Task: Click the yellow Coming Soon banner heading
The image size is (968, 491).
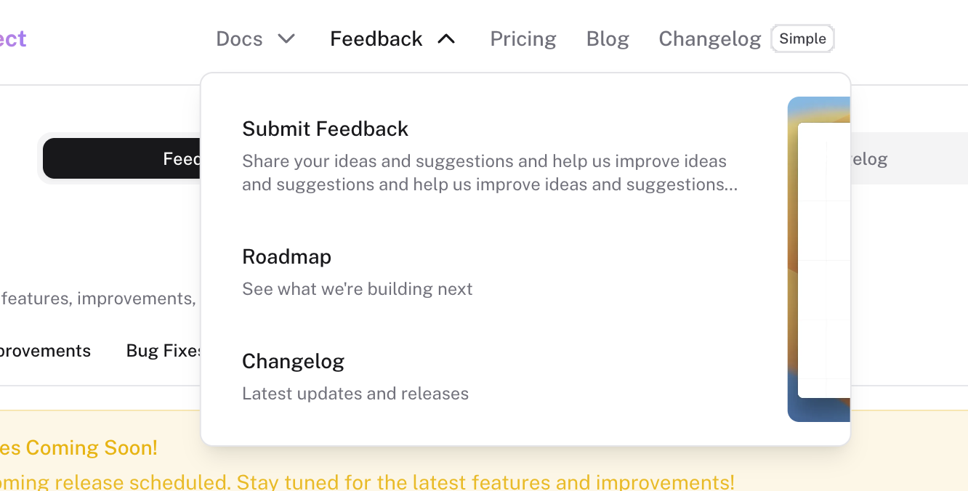Action: coord(78,447)
